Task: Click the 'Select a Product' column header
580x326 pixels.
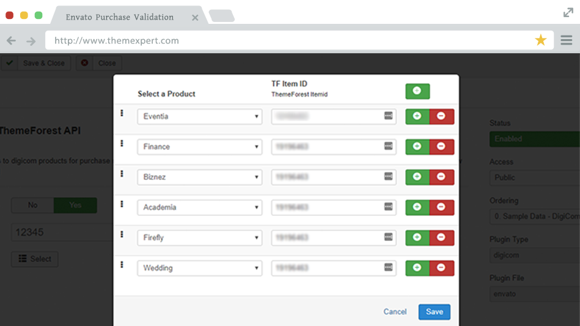Action: tap(166, 94)
